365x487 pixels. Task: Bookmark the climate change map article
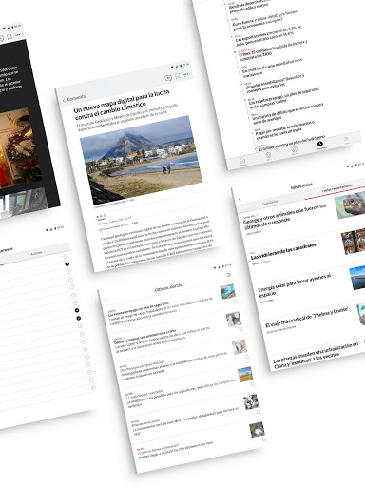(x=178, y=76)
